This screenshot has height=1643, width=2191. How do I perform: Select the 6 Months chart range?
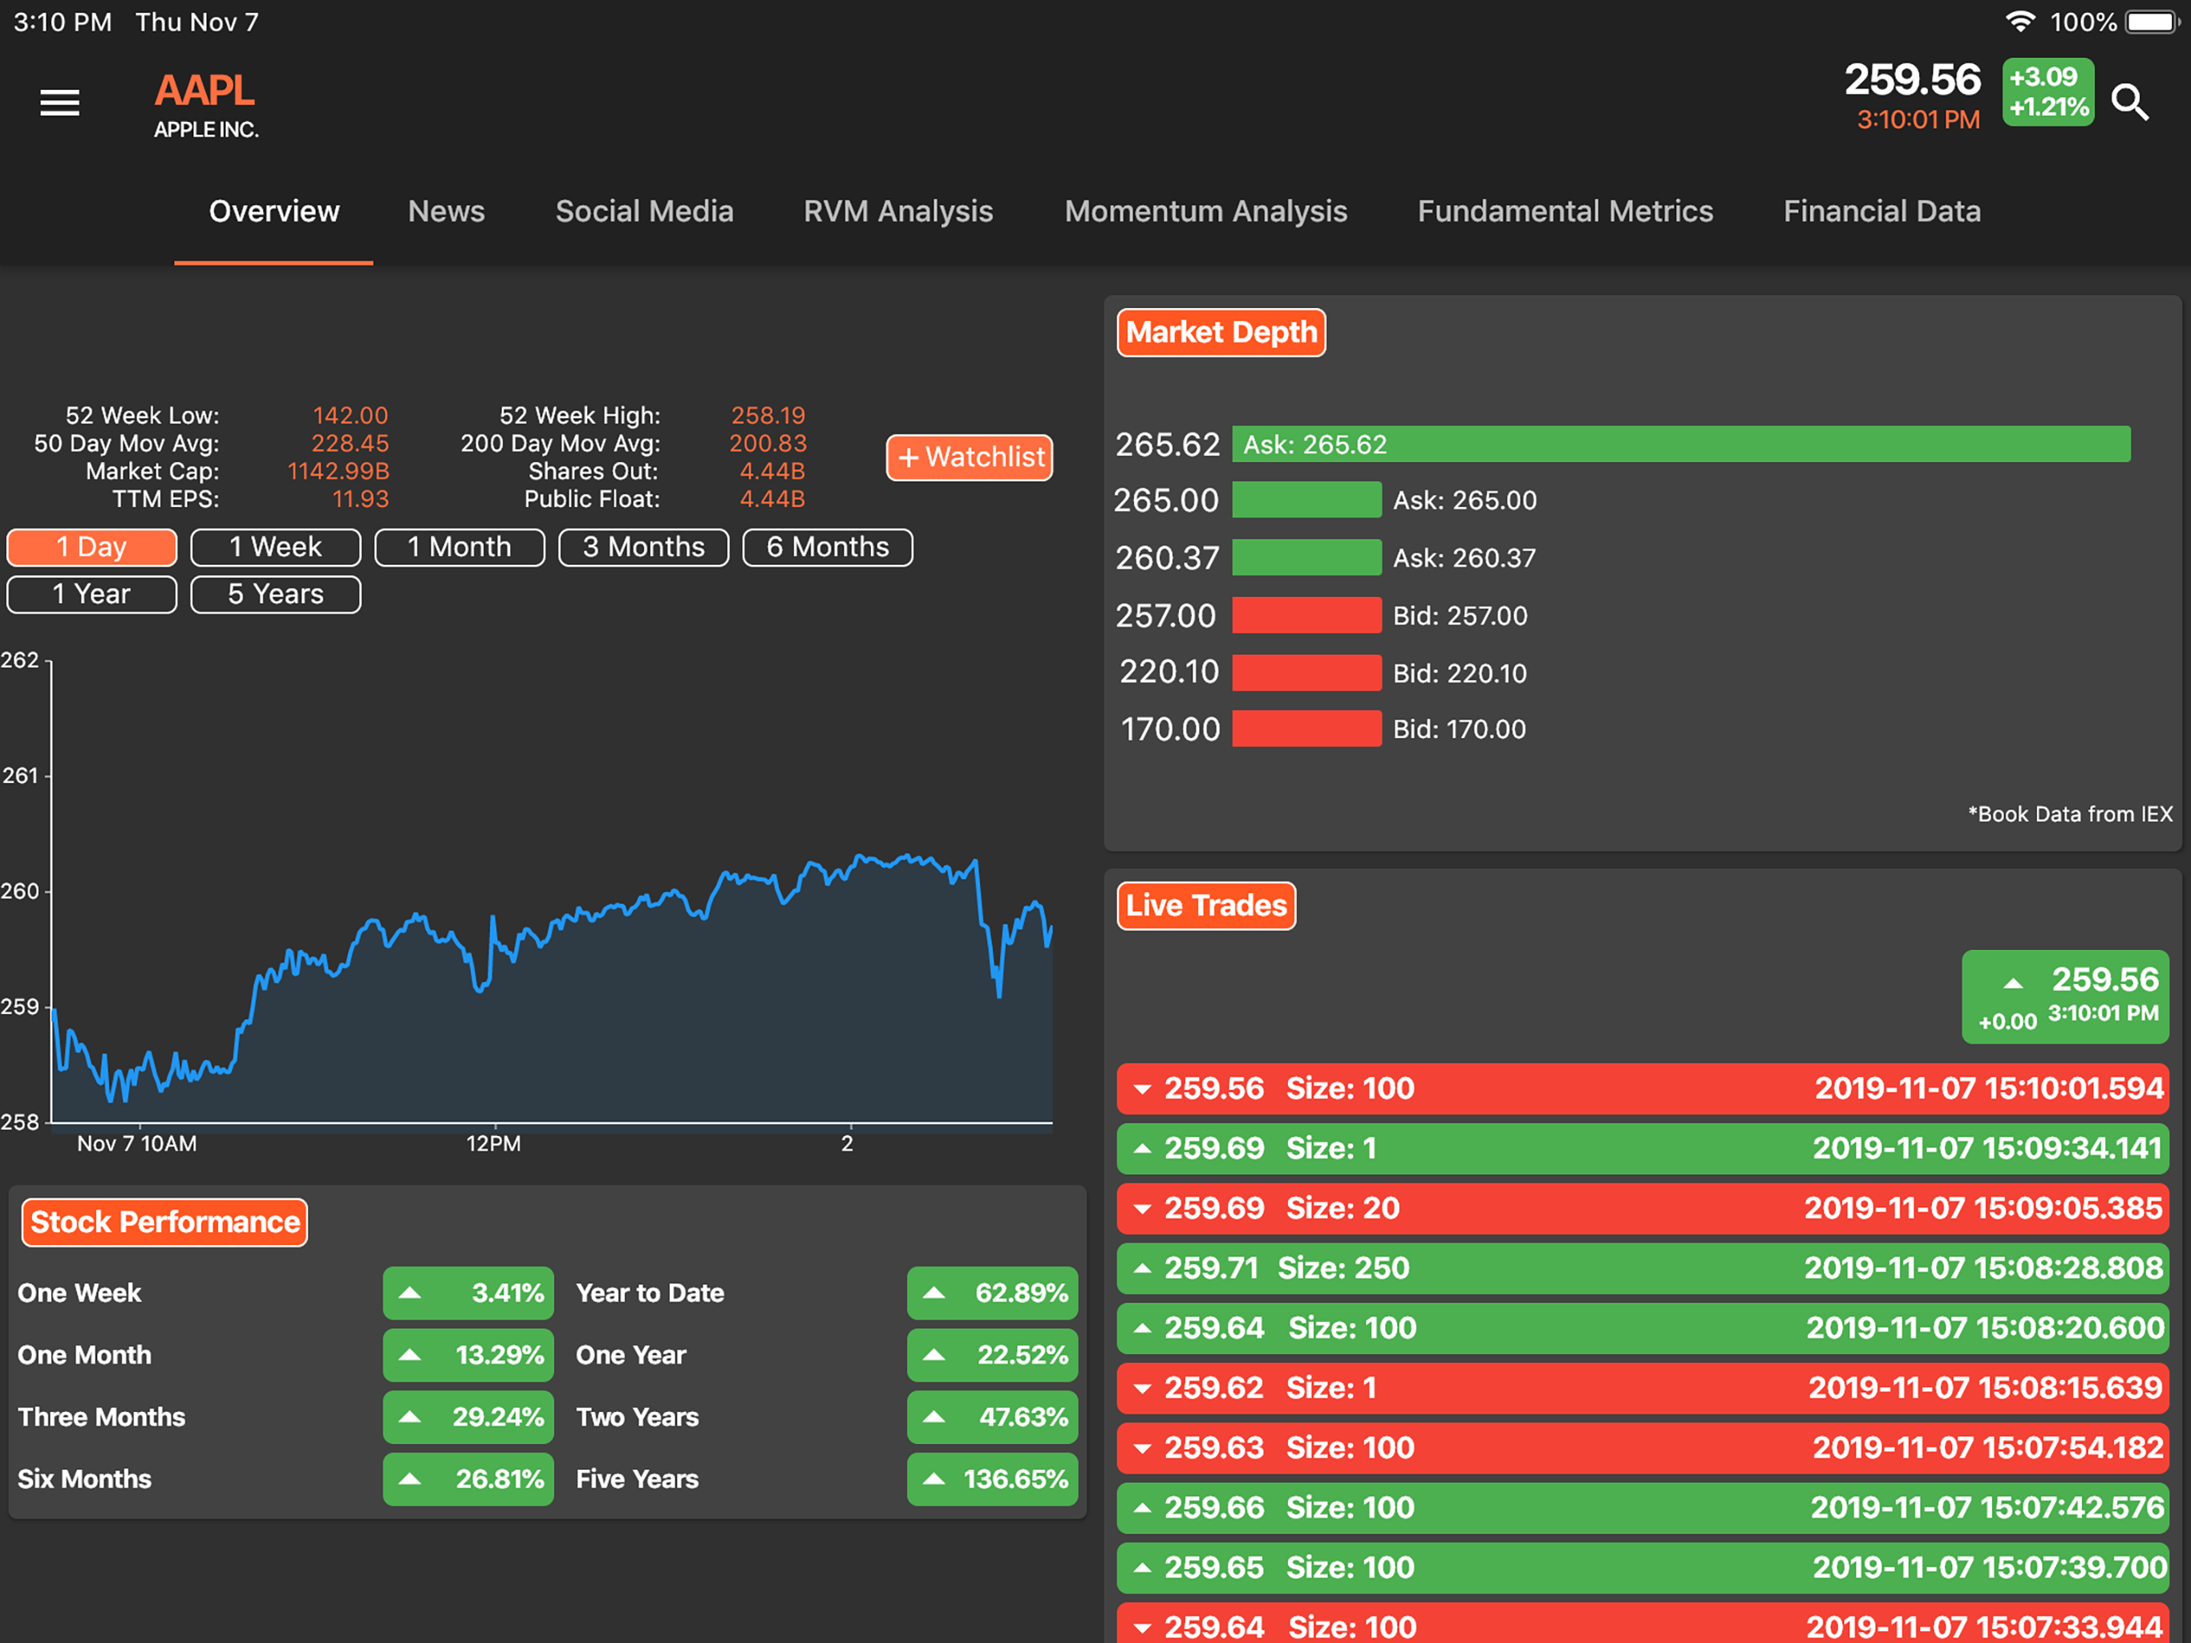827,547
